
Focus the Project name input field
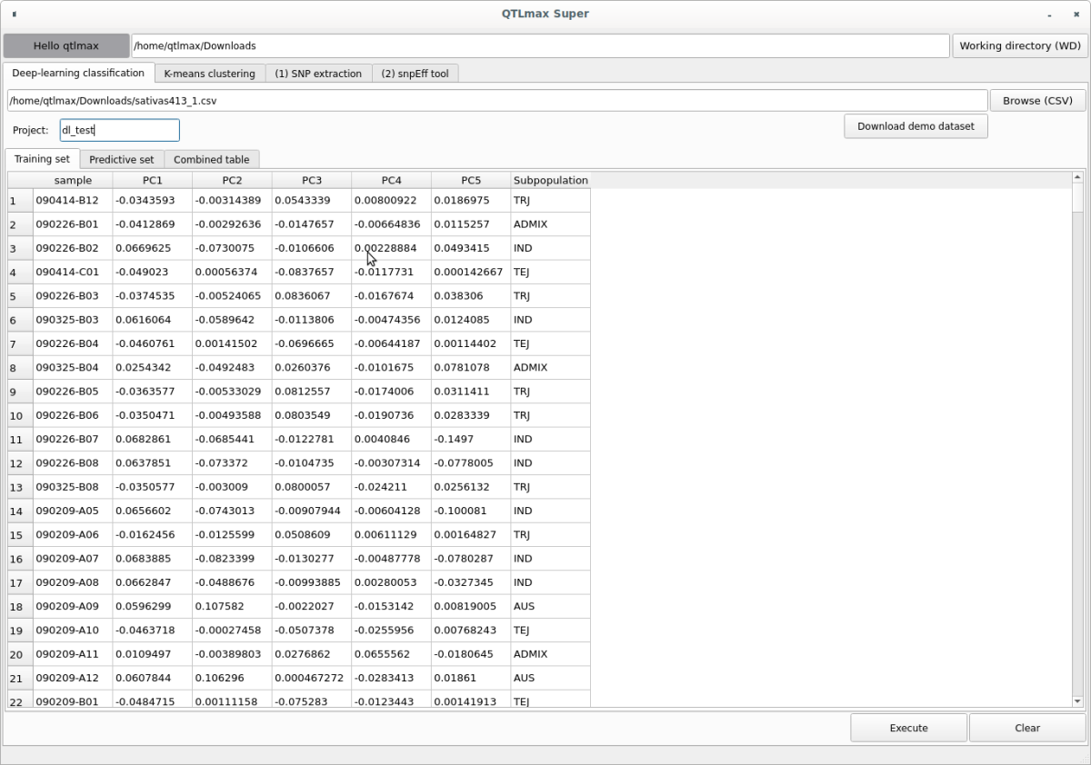tap(119, 130)
